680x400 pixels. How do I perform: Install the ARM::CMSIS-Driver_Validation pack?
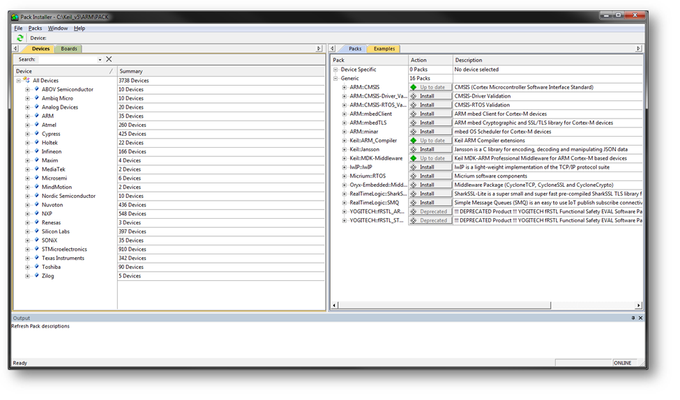point(430,96)
